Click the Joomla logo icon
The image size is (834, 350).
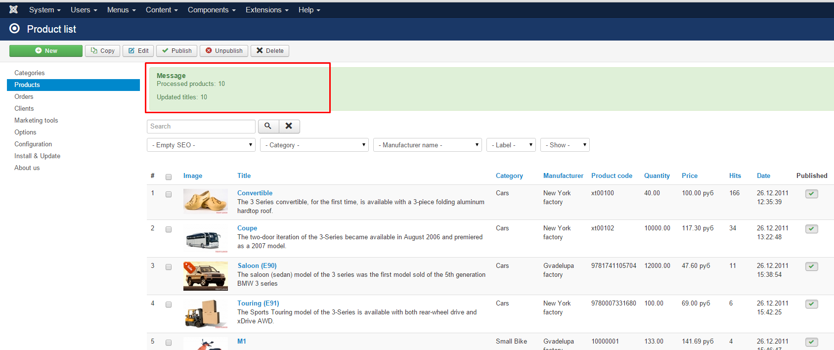coord(13,9)
